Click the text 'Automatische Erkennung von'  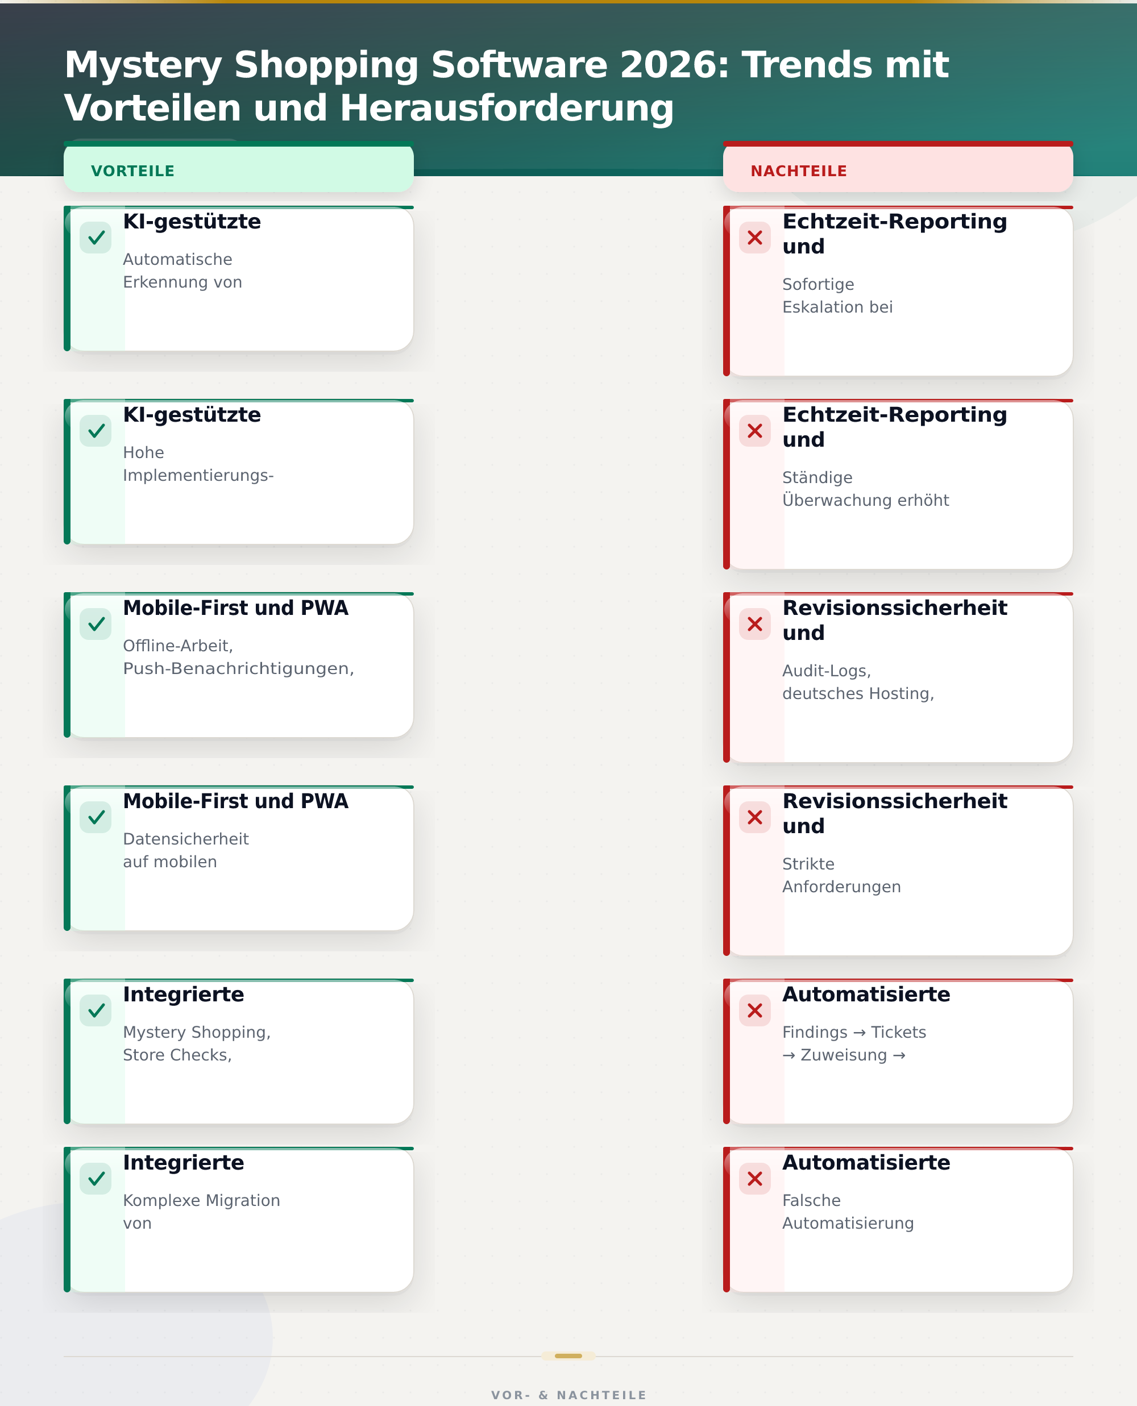point(182,271)
